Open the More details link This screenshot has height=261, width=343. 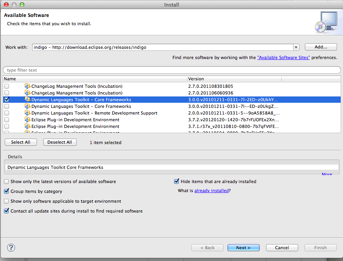pos(327,174)
